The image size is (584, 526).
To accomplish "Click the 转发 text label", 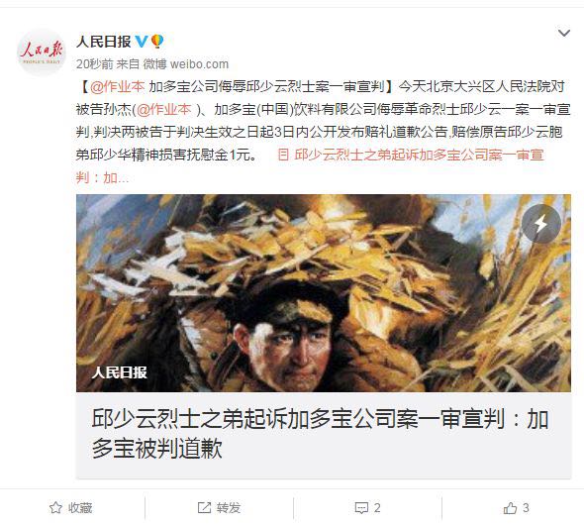I will pyautogui.click(x=229, y=508).
